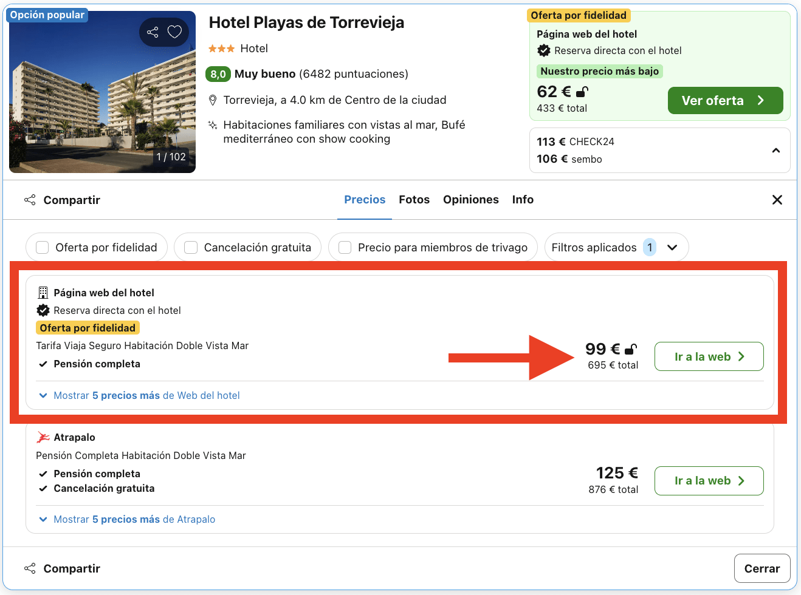Close the details panel with X

coord(777,200)
